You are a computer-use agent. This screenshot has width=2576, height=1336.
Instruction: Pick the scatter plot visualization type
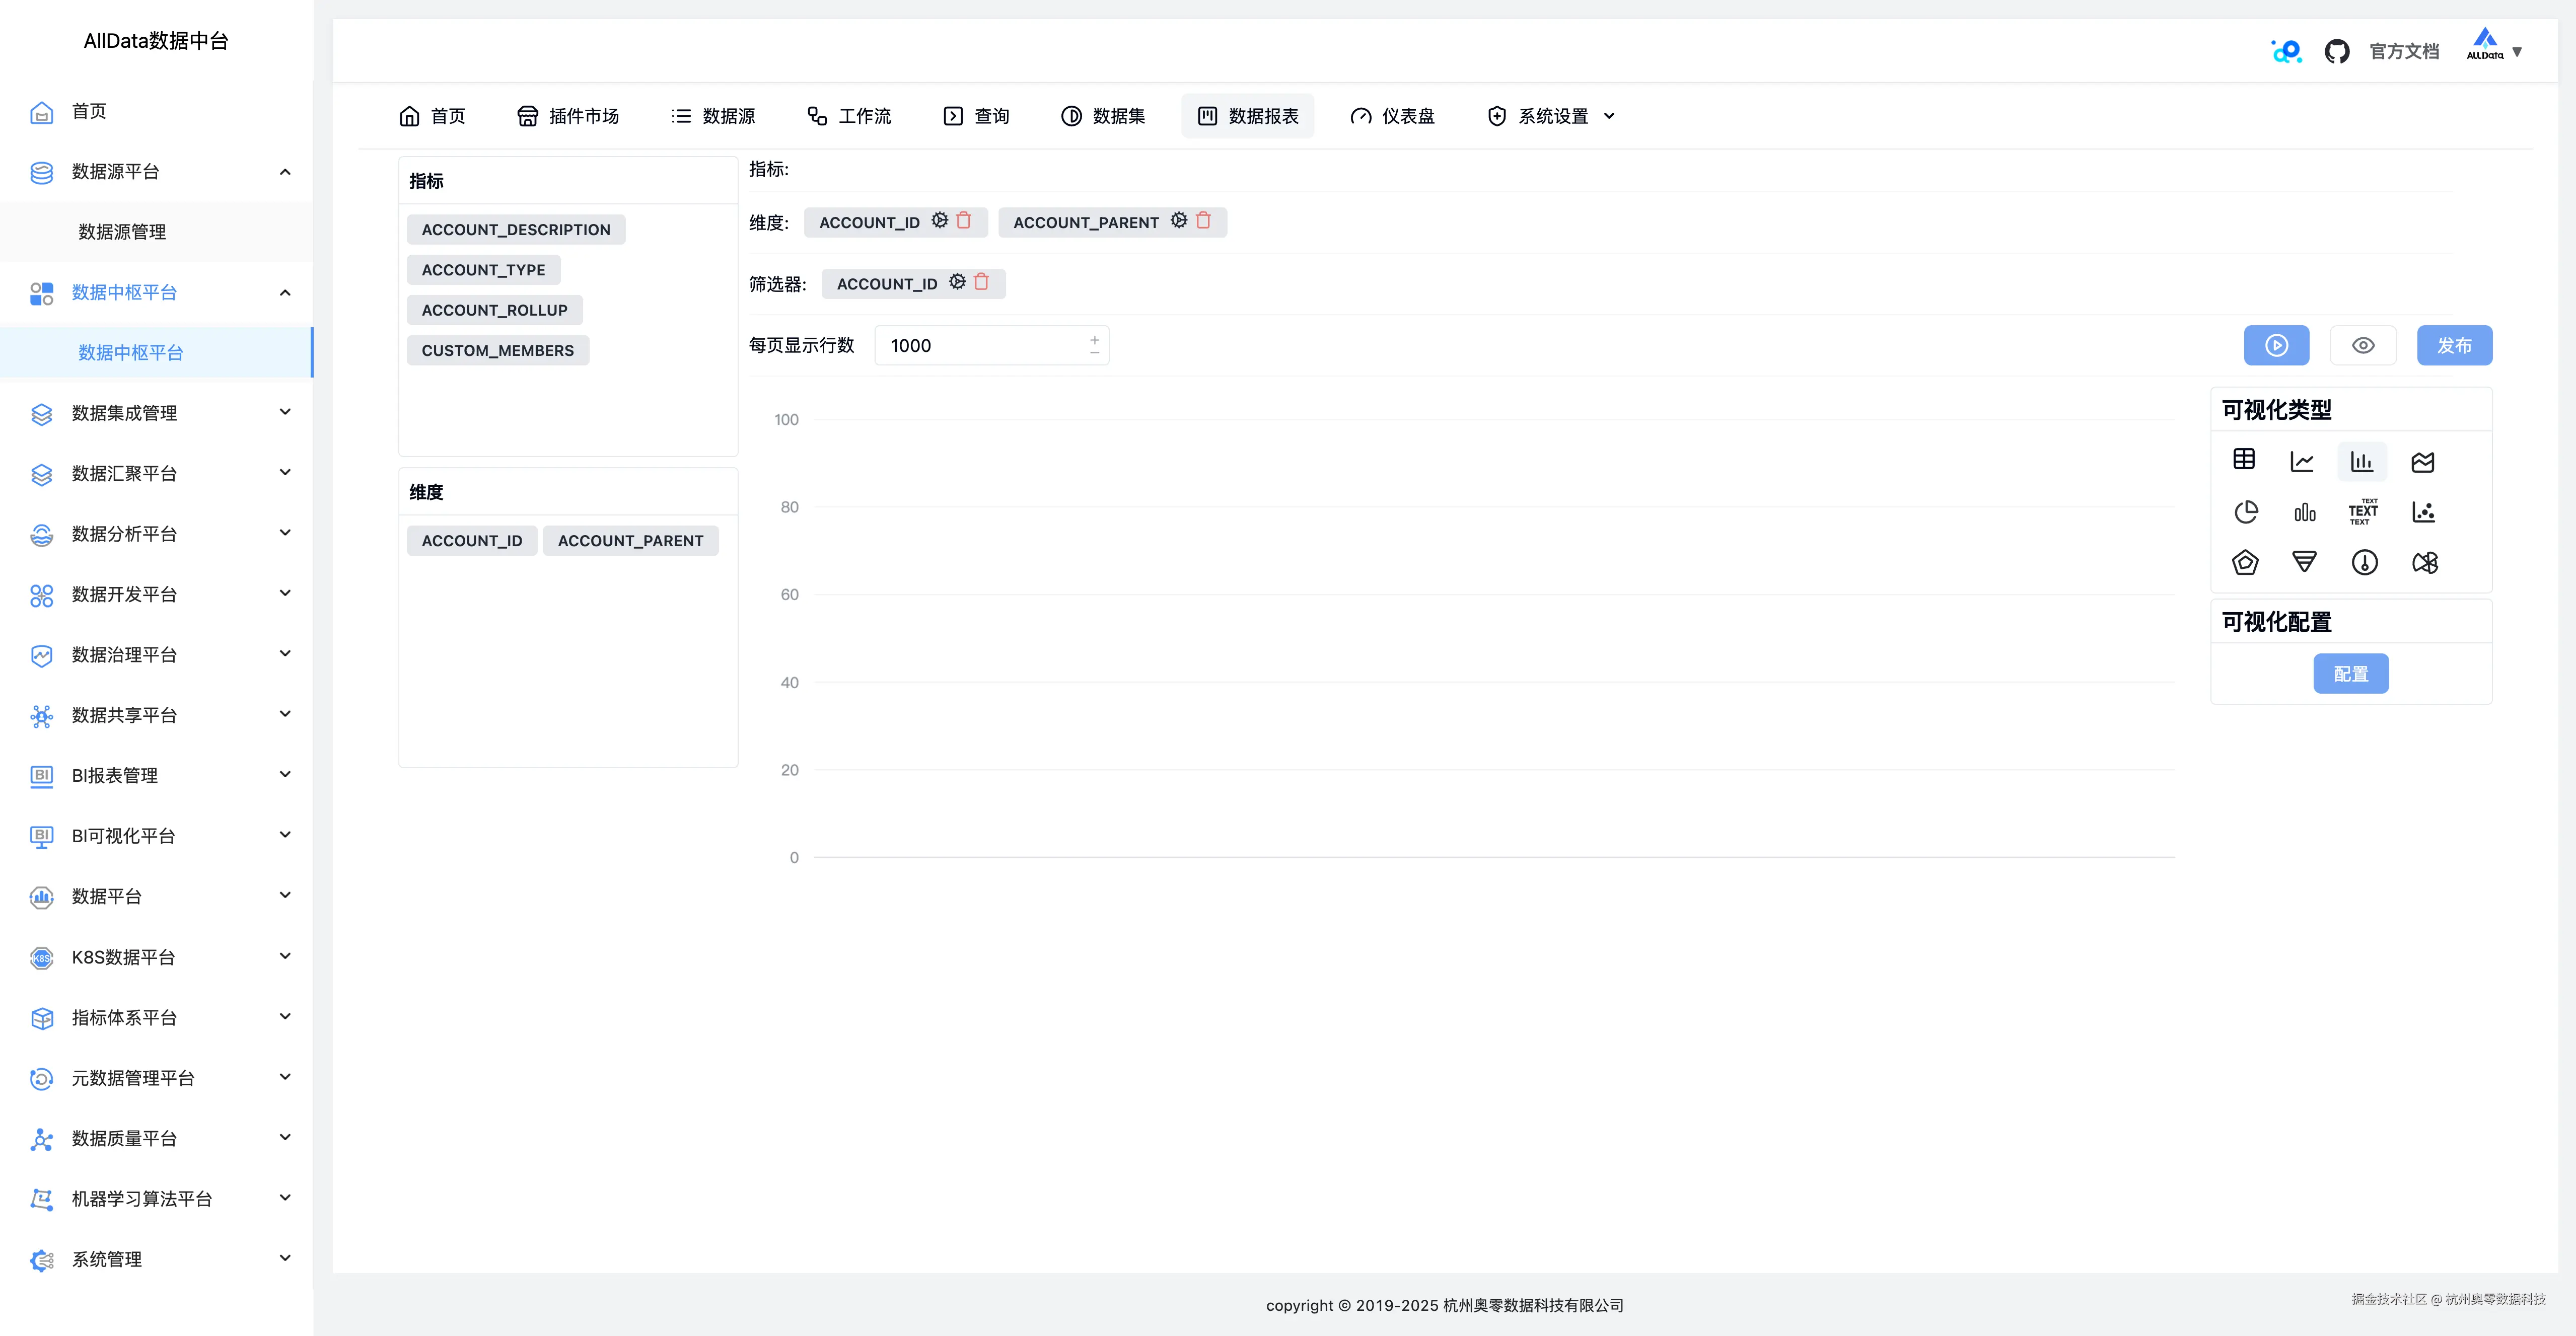pyautogui.click(x=2424, y=512)
